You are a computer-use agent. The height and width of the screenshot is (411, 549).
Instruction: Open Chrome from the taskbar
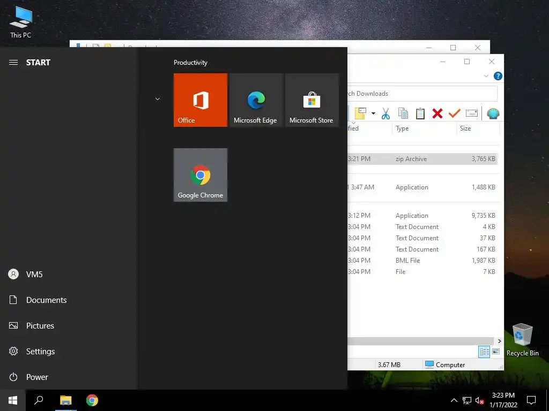[92, 400]
